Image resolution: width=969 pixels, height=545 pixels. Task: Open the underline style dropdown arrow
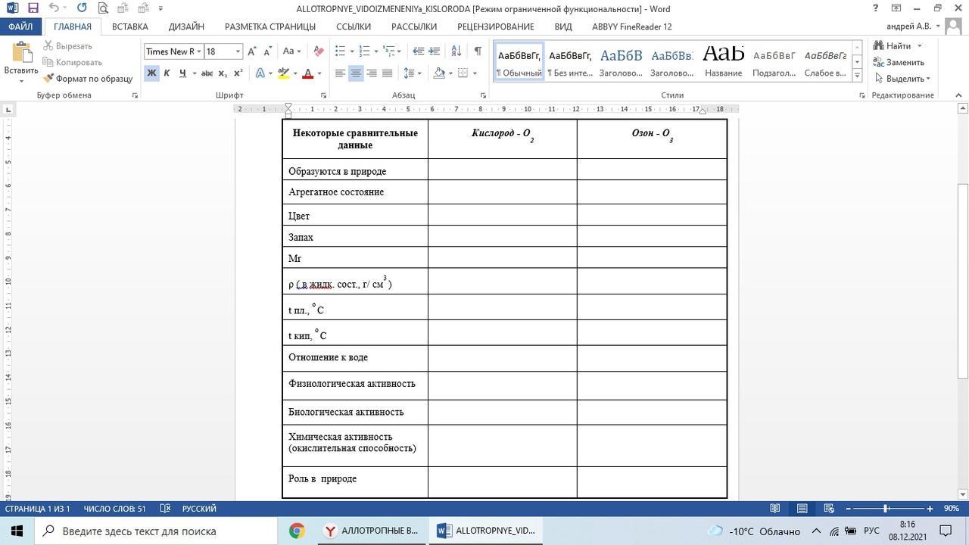click(194, 73)
